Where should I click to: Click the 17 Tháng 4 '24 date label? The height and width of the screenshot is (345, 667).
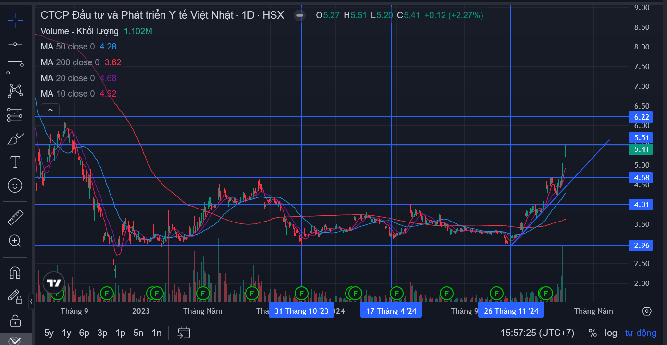(x=391, y=311)
